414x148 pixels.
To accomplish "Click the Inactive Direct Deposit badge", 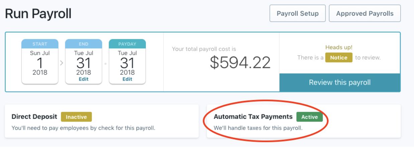I will point(76,117).
